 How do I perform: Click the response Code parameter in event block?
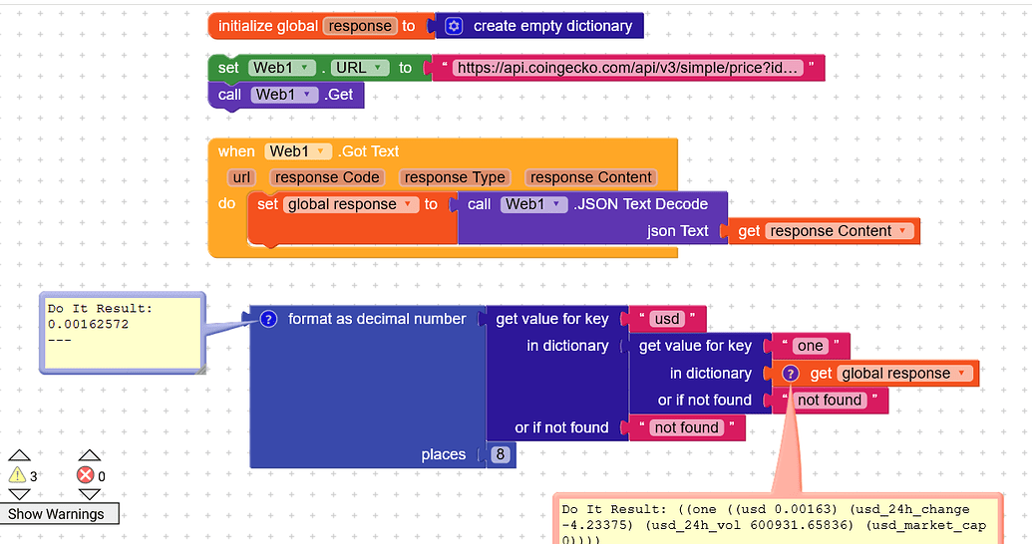[327, 177]
